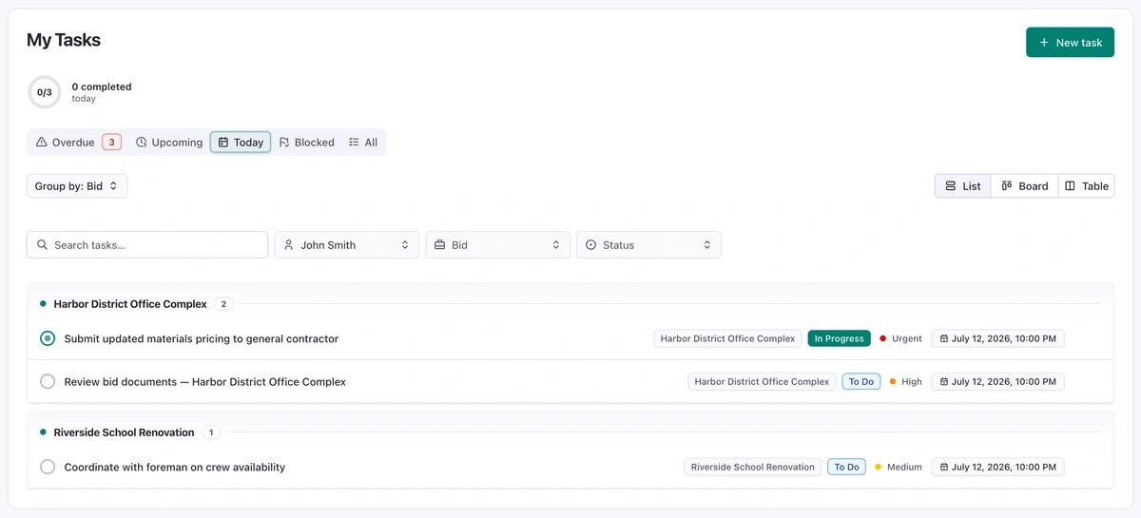Open the Blocked tab
Viewport: 1141px width, 518px height.
tap(306, 143)
